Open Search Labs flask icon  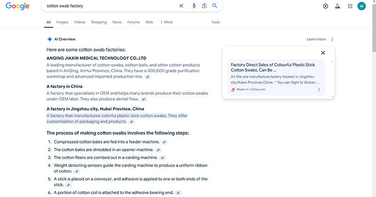[337, 6]
